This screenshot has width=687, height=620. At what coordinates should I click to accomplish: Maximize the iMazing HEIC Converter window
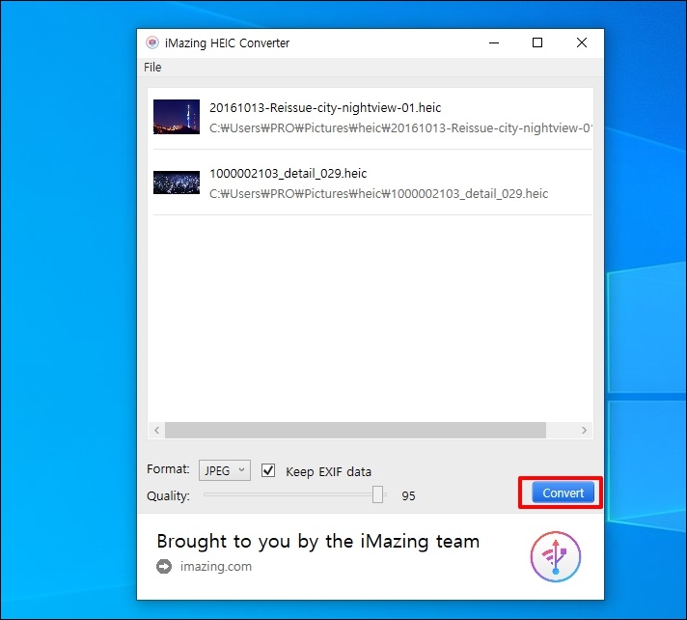click(537, 42)
